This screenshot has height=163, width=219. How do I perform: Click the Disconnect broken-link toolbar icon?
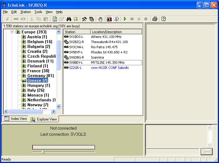pyautogui.click(x=23, y=19)
